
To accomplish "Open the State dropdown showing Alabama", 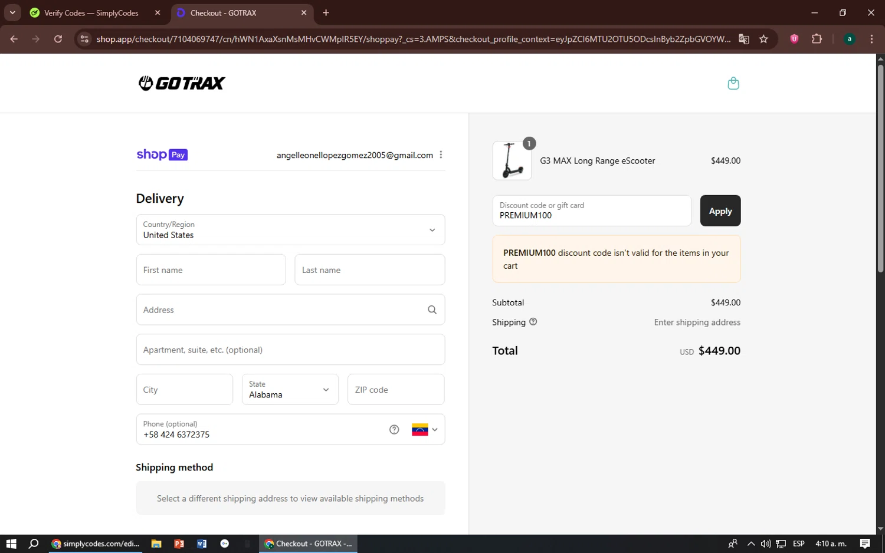I will click(290, 390).
